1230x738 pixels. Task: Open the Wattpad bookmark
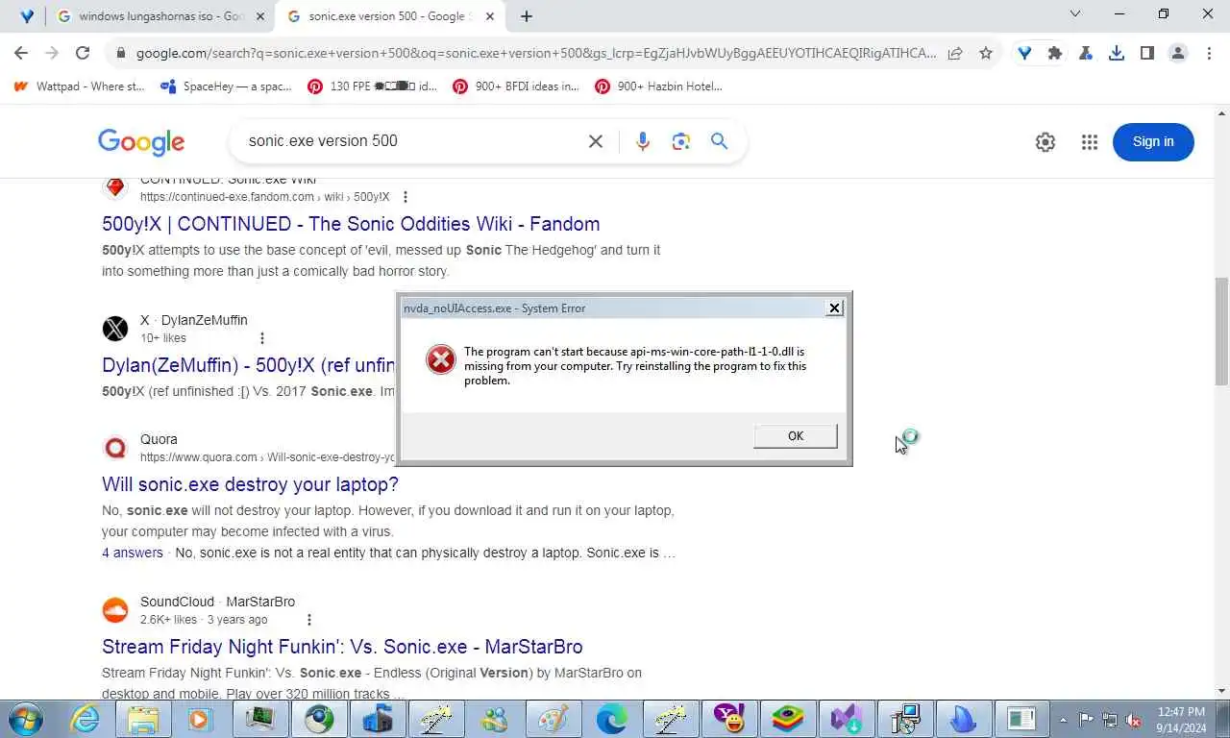(x=80, y=86)
